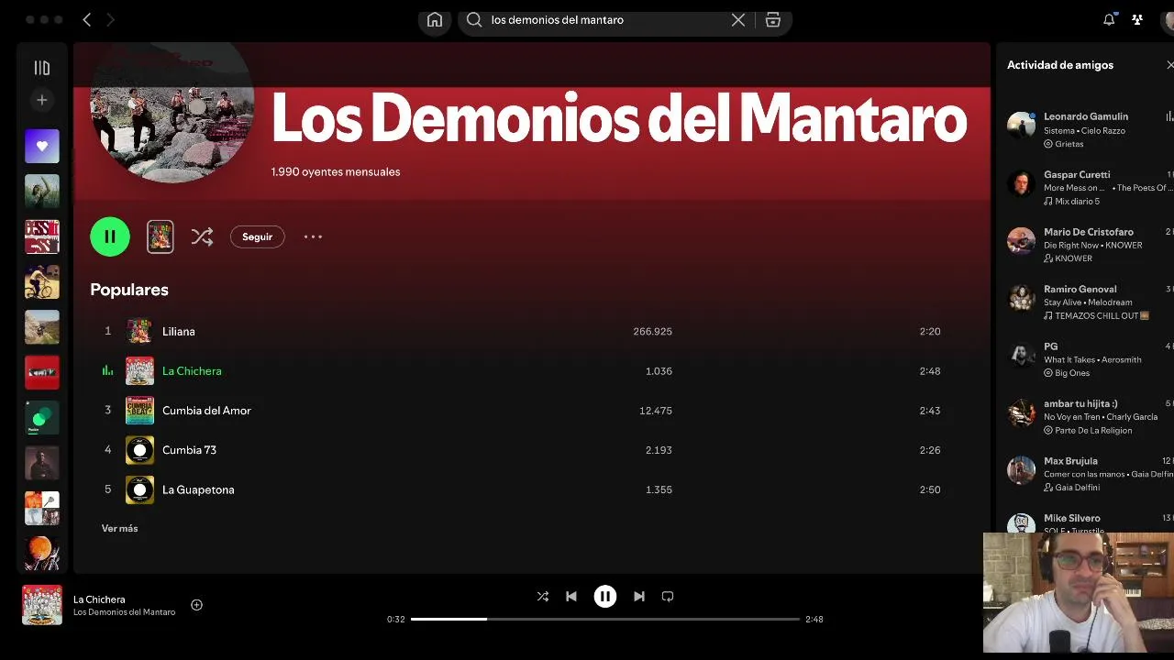Go back with the left arrow

coord(87,19)
